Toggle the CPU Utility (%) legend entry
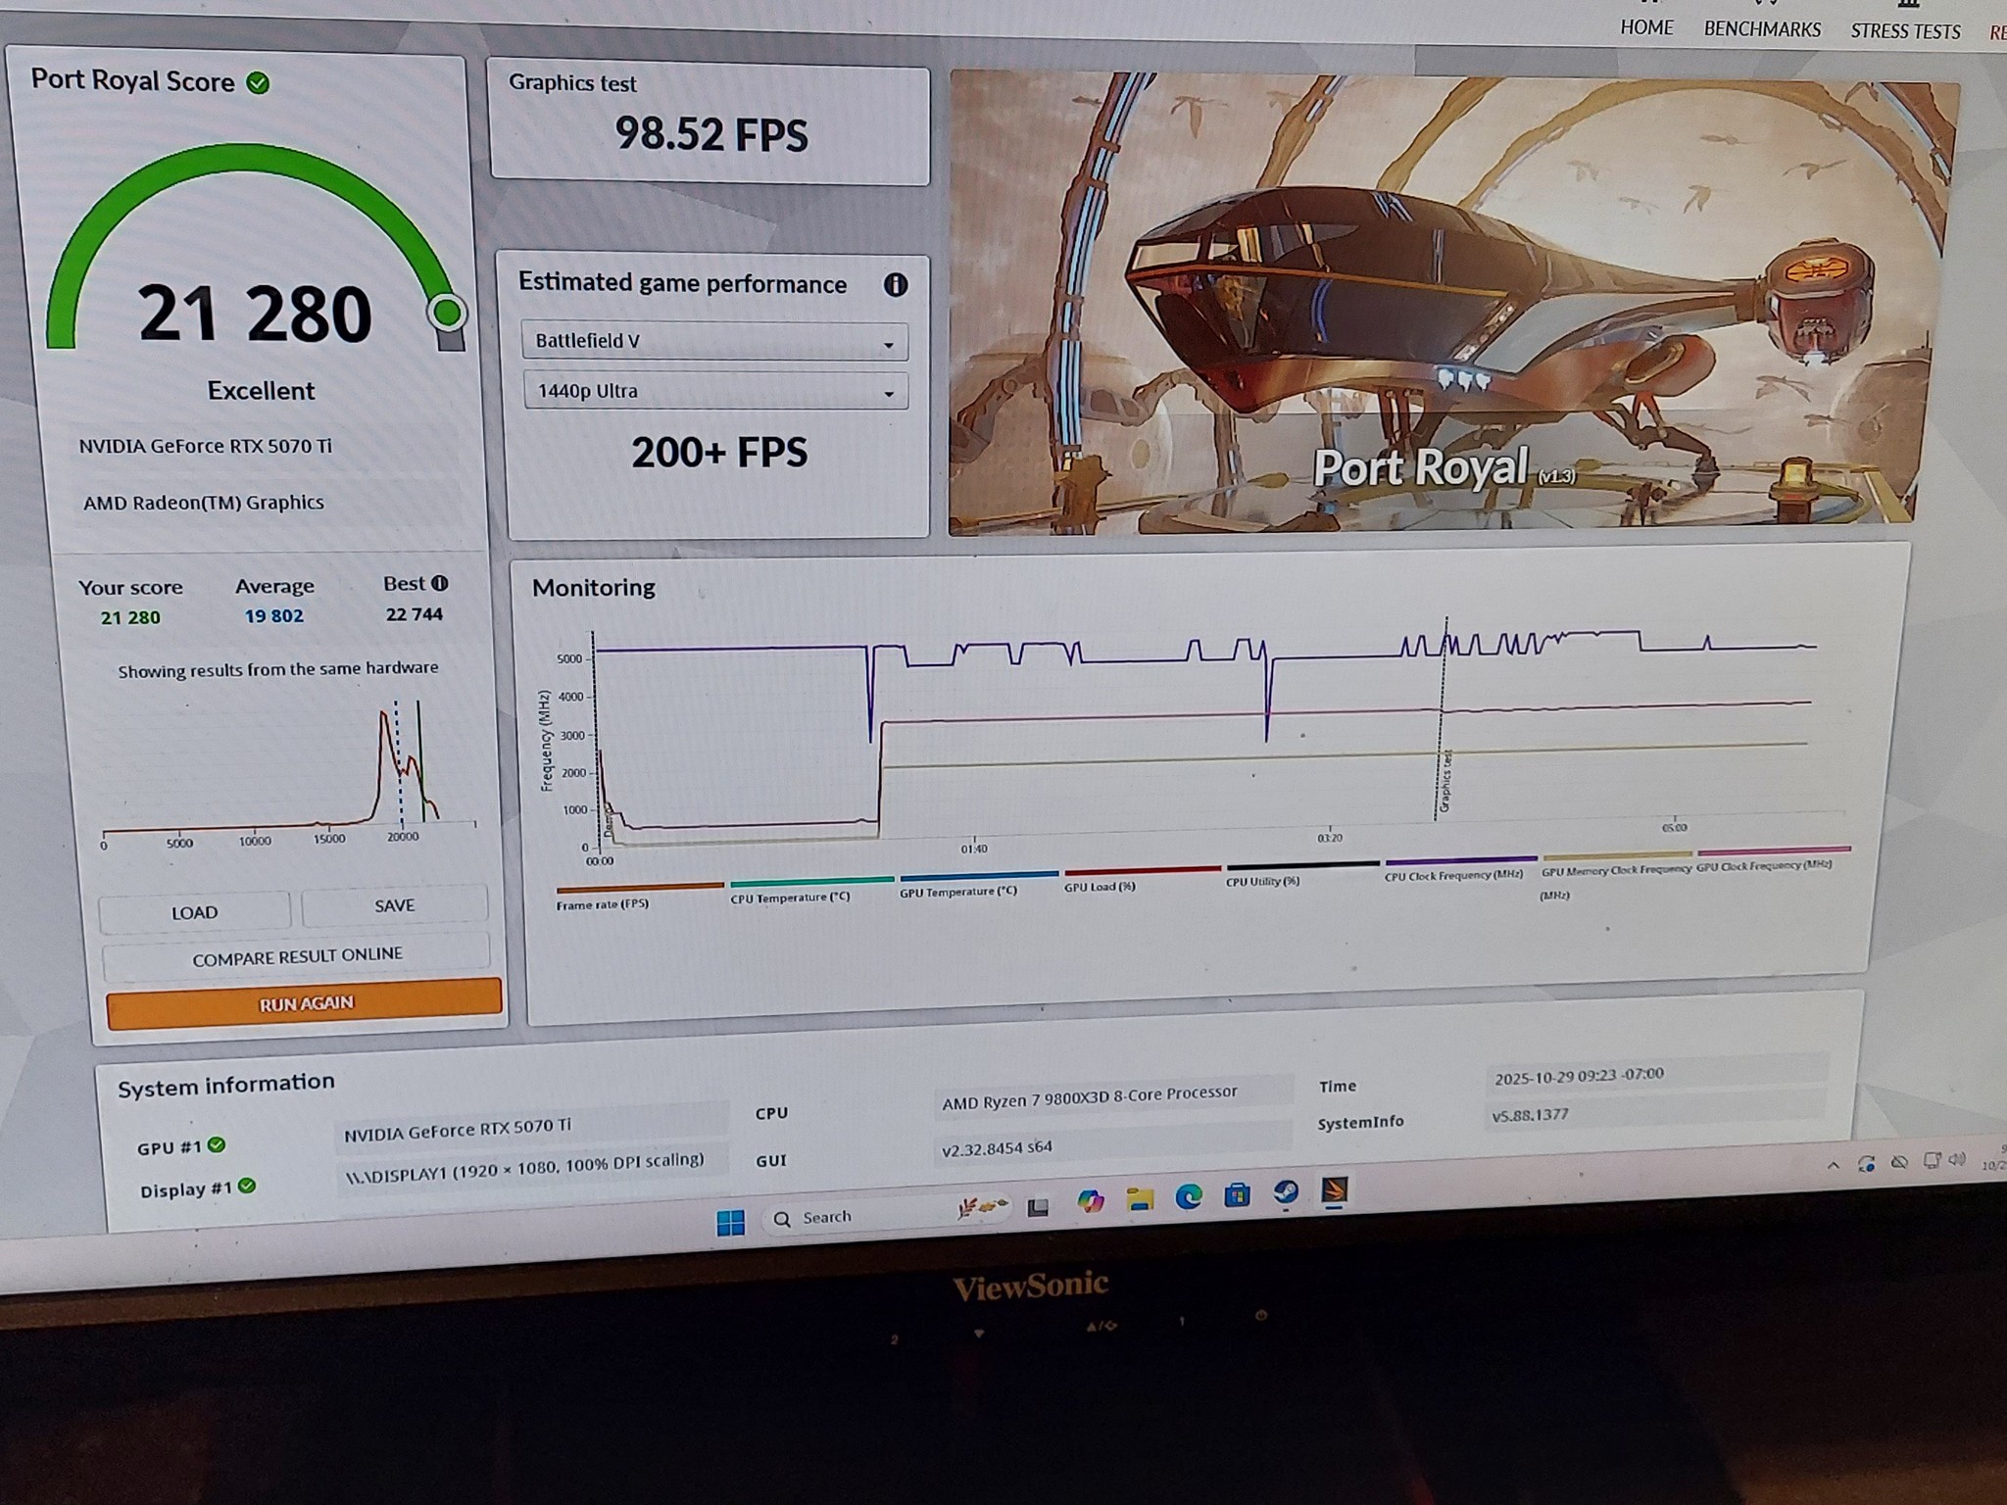 coord(1302,874)
